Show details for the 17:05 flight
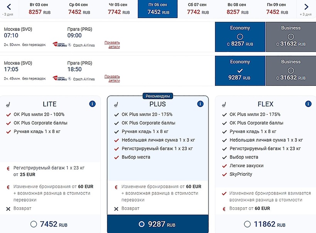This screenshot has height=233, width=316. [x=112, y=78]
